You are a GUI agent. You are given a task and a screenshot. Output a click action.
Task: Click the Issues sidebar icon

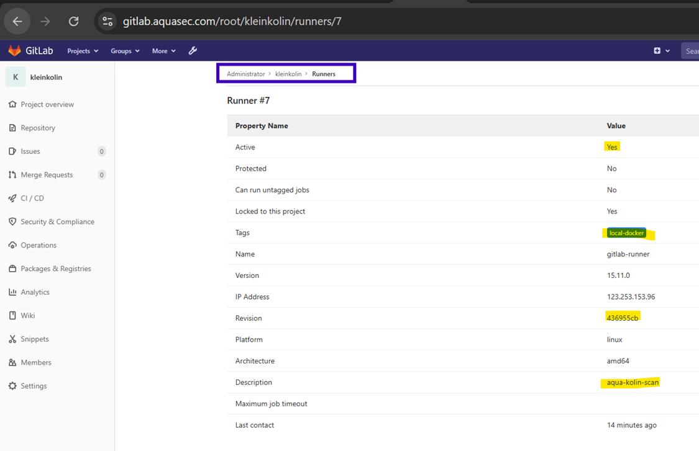(12, 151)
